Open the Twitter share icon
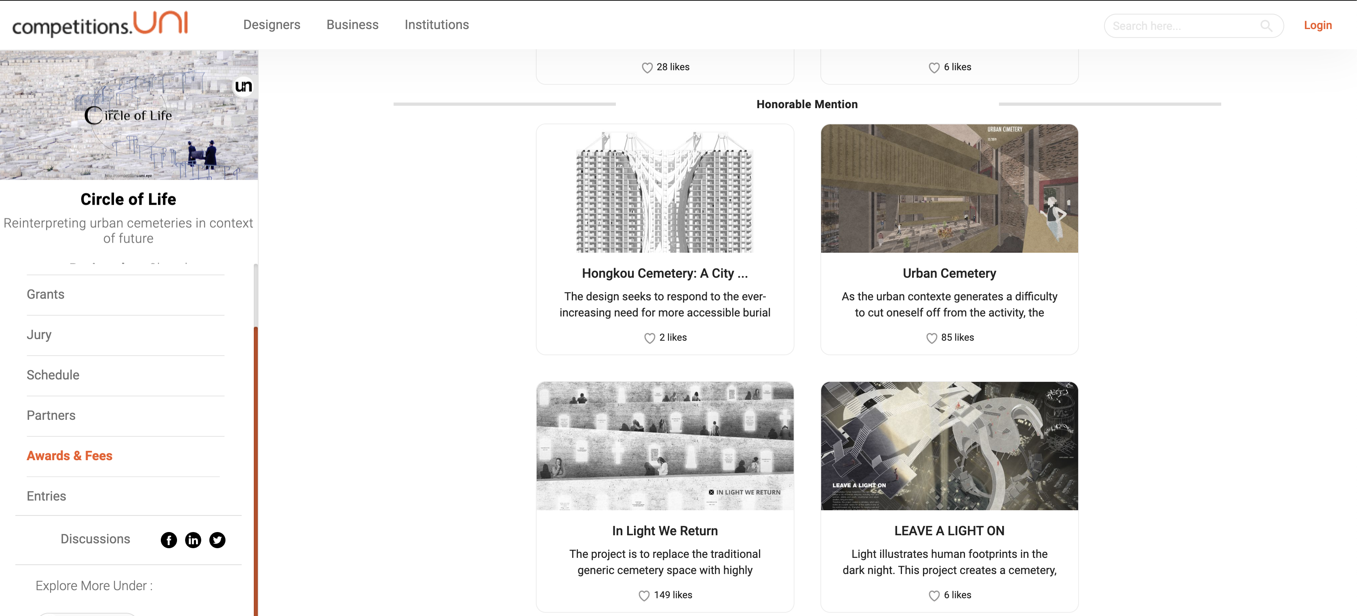This screenshot has width=1357, height=616. [x=217, y=540]
